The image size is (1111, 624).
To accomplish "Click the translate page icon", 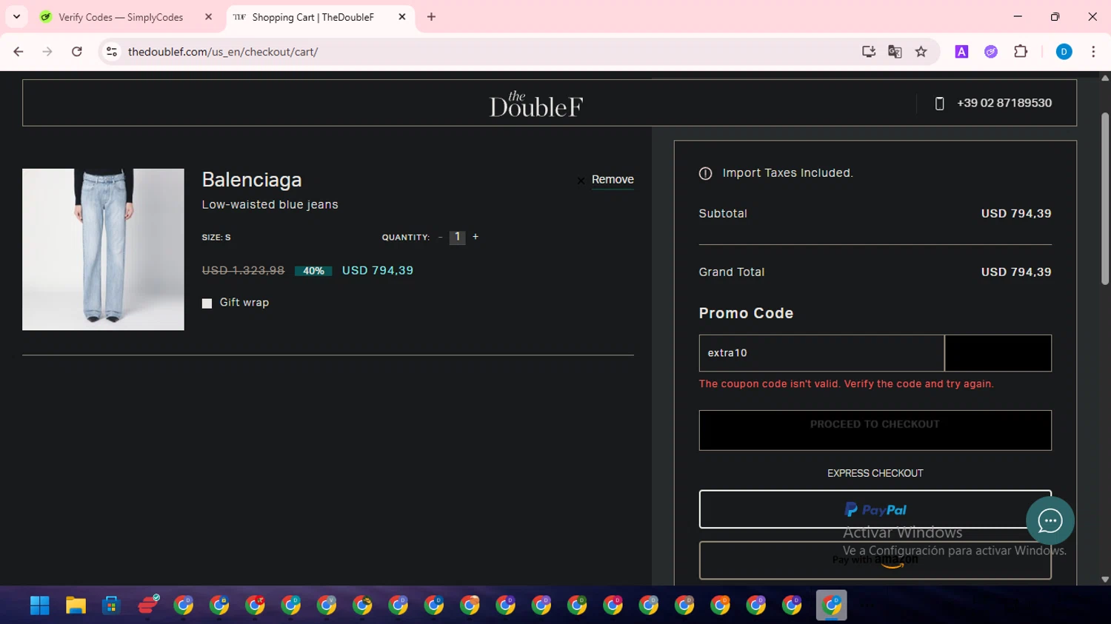I will (895, 52).
